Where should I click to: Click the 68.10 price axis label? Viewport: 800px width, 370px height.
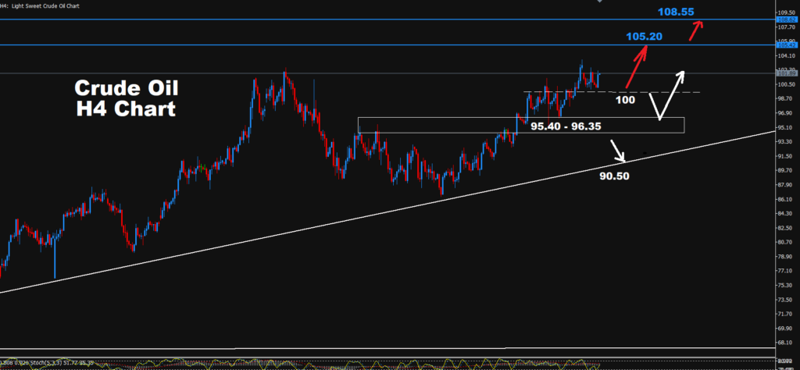(x=786, y=343)
